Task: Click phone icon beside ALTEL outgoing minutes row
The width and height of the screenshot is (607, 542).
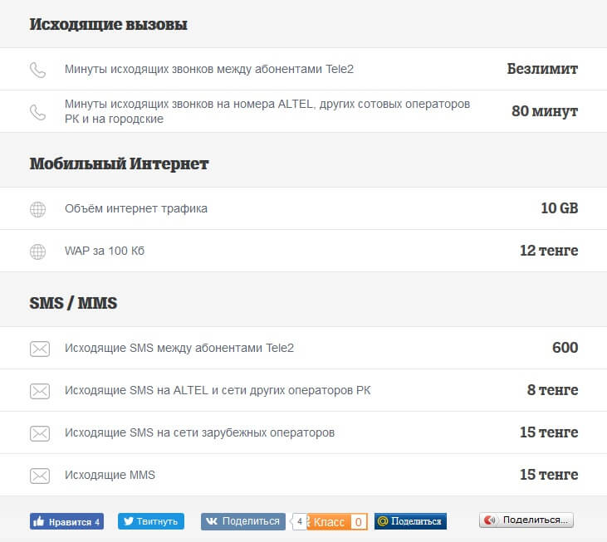Action: tap(37, 112)
